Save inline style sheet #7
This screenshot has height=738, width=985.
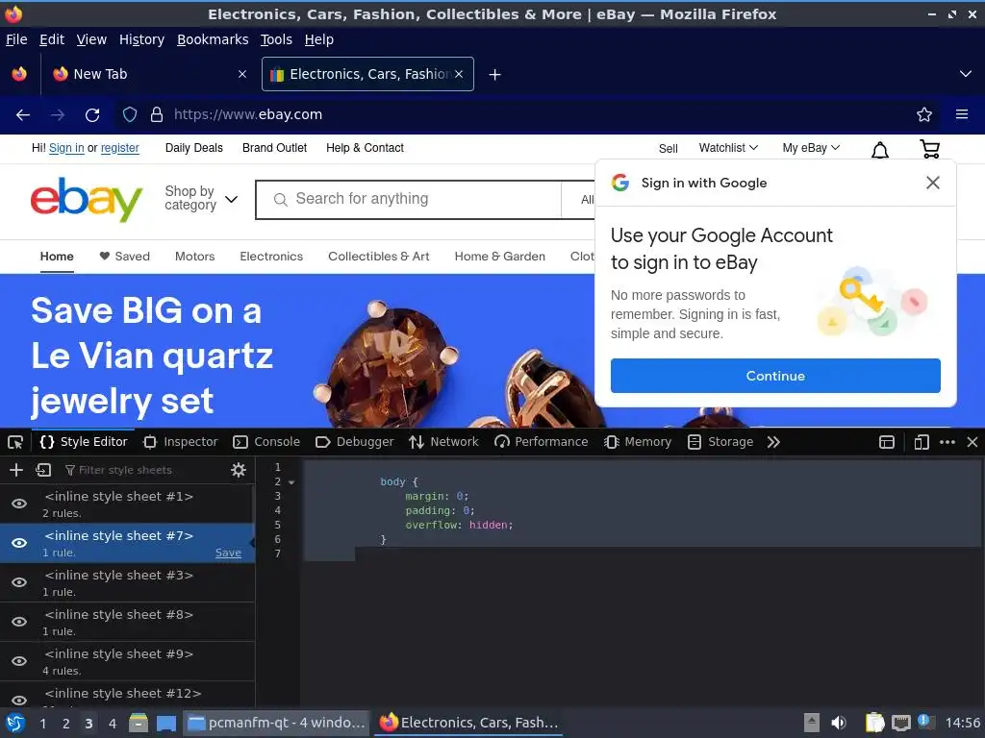228,553
